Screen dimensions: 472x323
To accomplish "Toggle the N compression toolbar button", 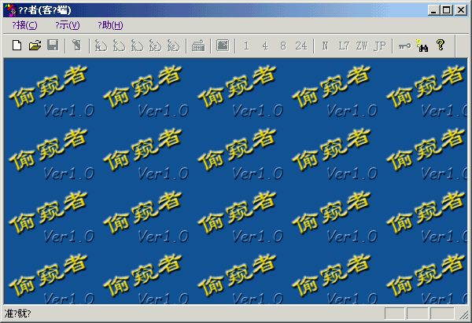I will click(325, 46).
